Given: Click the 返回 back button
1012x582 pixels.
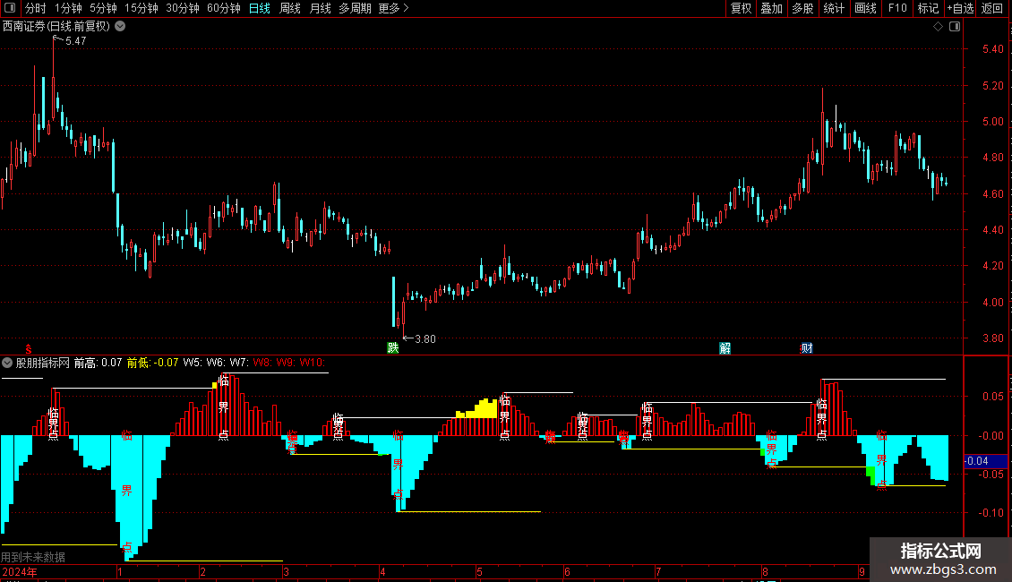Looking at the screenshot, I should coord(992,8).
